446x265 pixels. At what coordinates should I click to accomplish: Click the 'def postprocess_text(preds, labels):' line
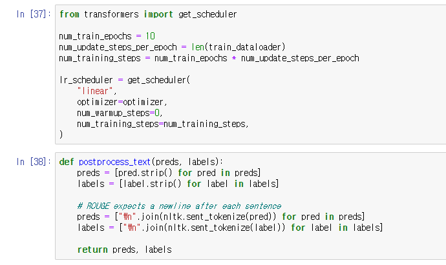[141, 162]
